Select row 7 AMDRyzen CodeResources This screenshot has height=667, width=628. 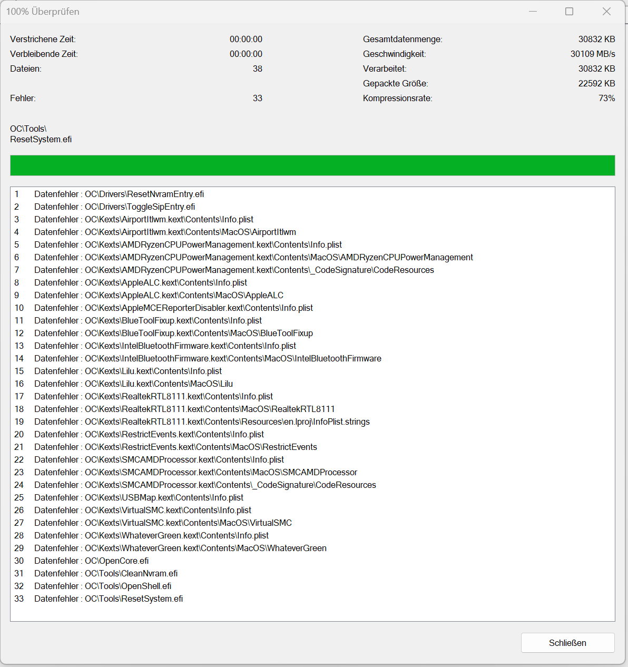pos(312,270)
